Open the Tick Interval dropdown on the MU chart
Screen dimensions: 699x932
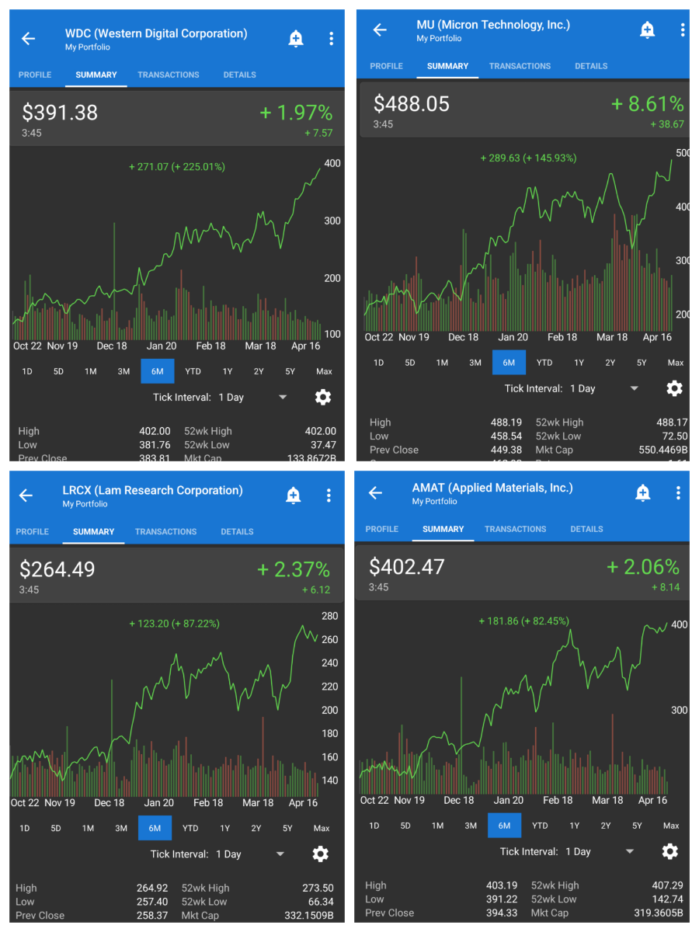point(634,388)
